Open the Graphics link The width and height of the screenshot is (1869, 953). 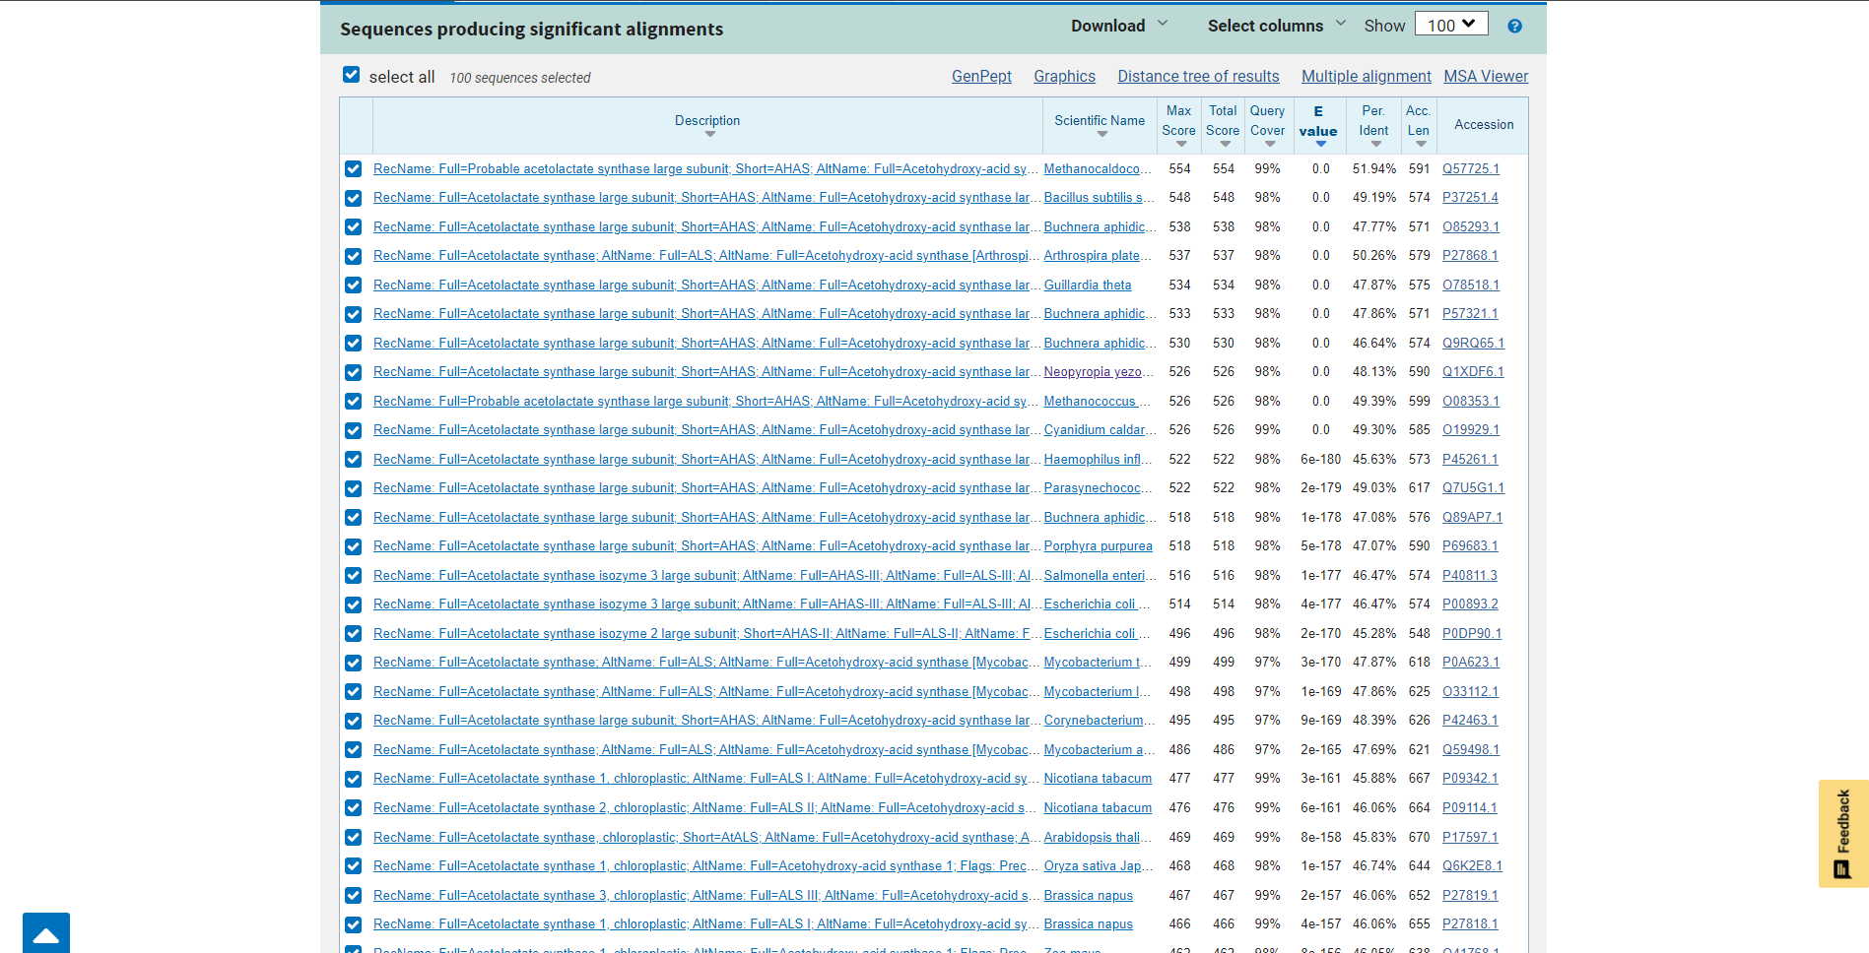coord(1064,76)
